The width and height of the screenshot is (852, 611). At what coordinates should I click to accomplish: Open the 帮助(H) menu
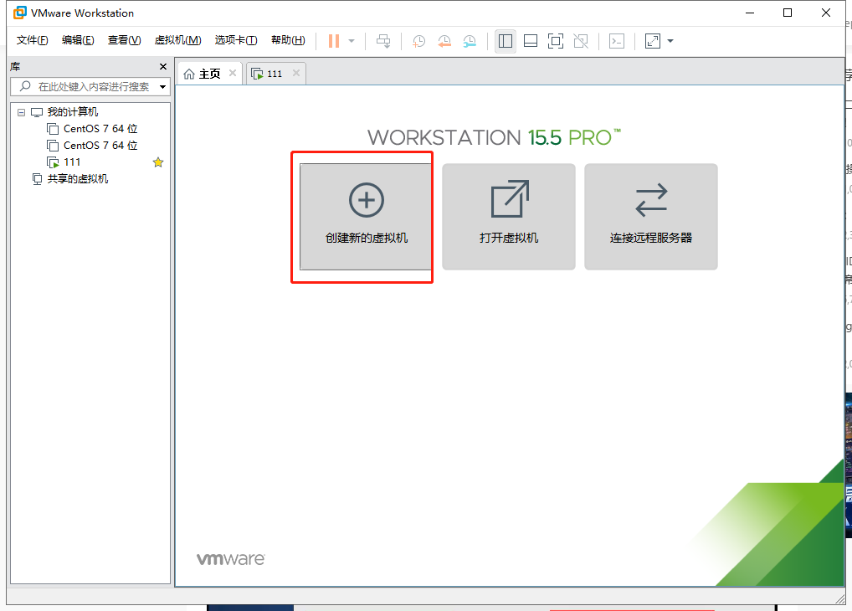(x=288, y=40)
